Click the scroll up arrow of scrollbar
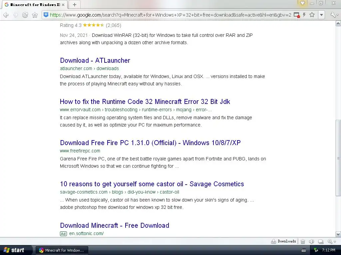341x255 pixels. 338,24
